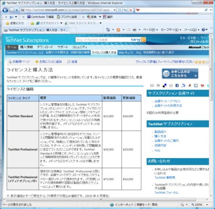Select the ダウンロード navigation tab
This screenshot has width=215, height=209.
[45, 47]
